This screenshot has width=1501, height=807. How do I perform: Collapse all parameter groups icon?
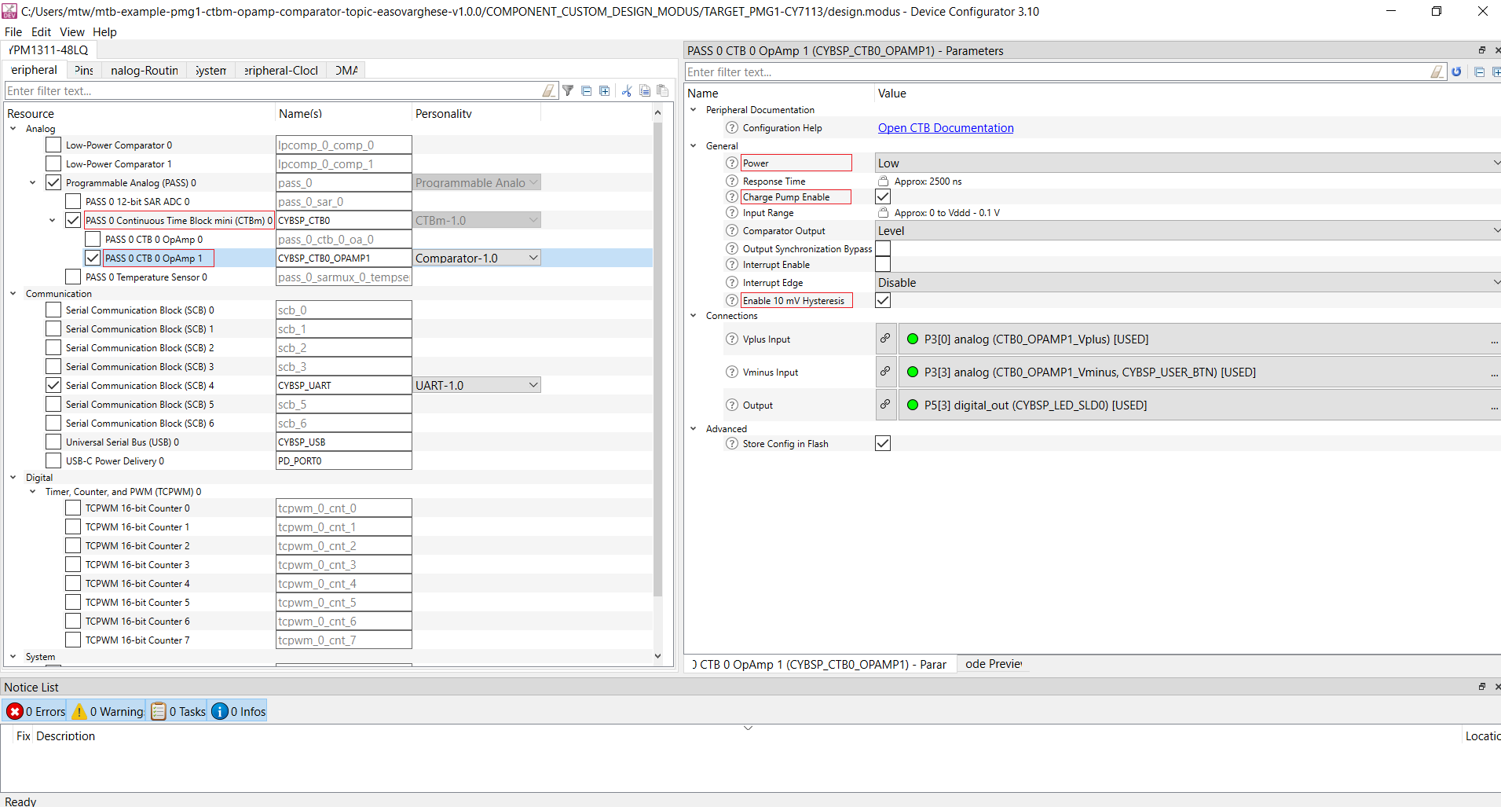coord(1479,72)
